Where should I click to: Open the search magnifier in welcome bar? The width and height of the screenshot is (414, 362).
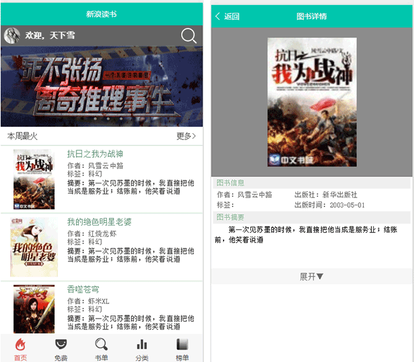click(189, 36)
